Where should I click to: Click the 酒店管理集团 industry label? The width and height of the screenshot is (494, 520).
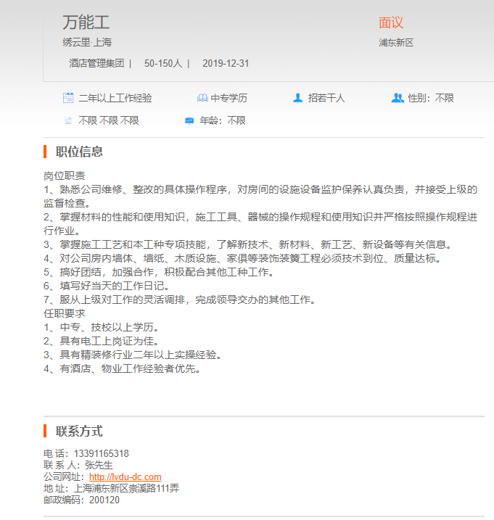(x=96, y=63)
